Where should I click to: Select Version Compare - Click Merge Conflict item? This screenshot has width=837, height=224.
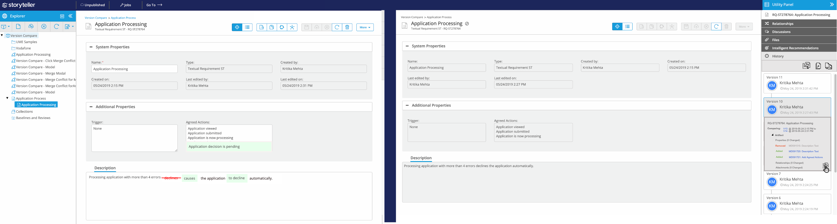click(44, 61)
